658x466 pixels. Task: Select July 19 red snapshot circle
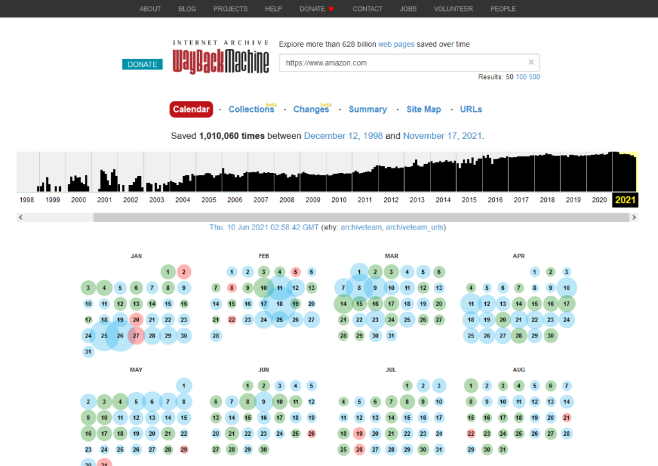(359, 433)
